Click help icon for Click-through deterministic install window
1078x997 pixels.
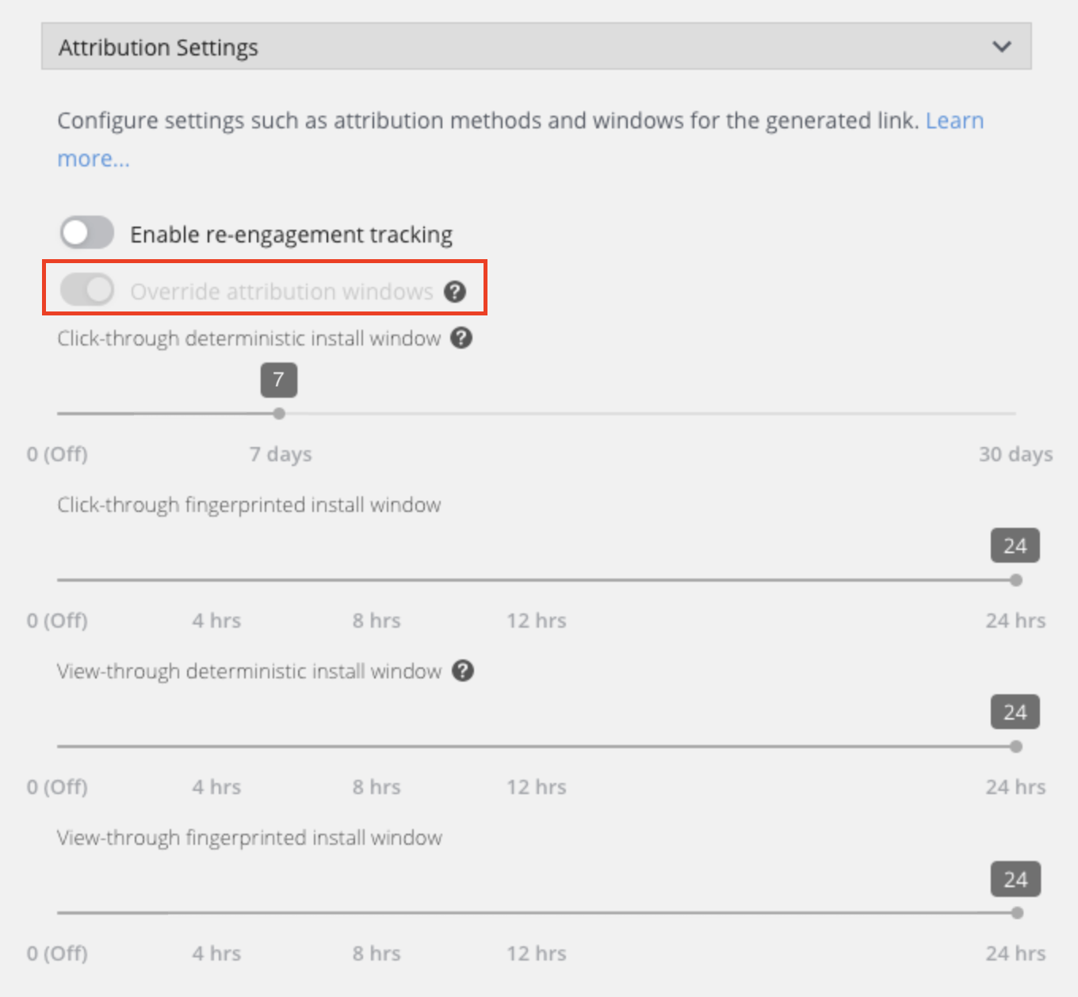pyautogui.click(x=461, y=338)
